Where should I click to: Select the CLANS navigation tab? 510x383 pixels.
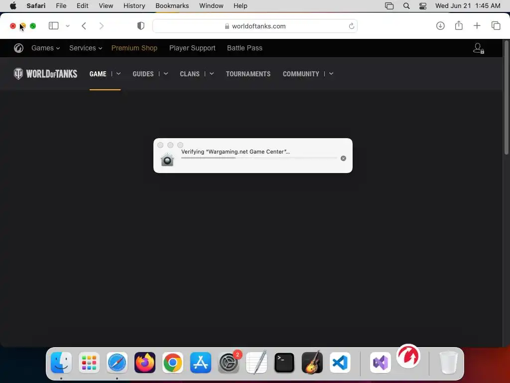click(x=190, y=74)
